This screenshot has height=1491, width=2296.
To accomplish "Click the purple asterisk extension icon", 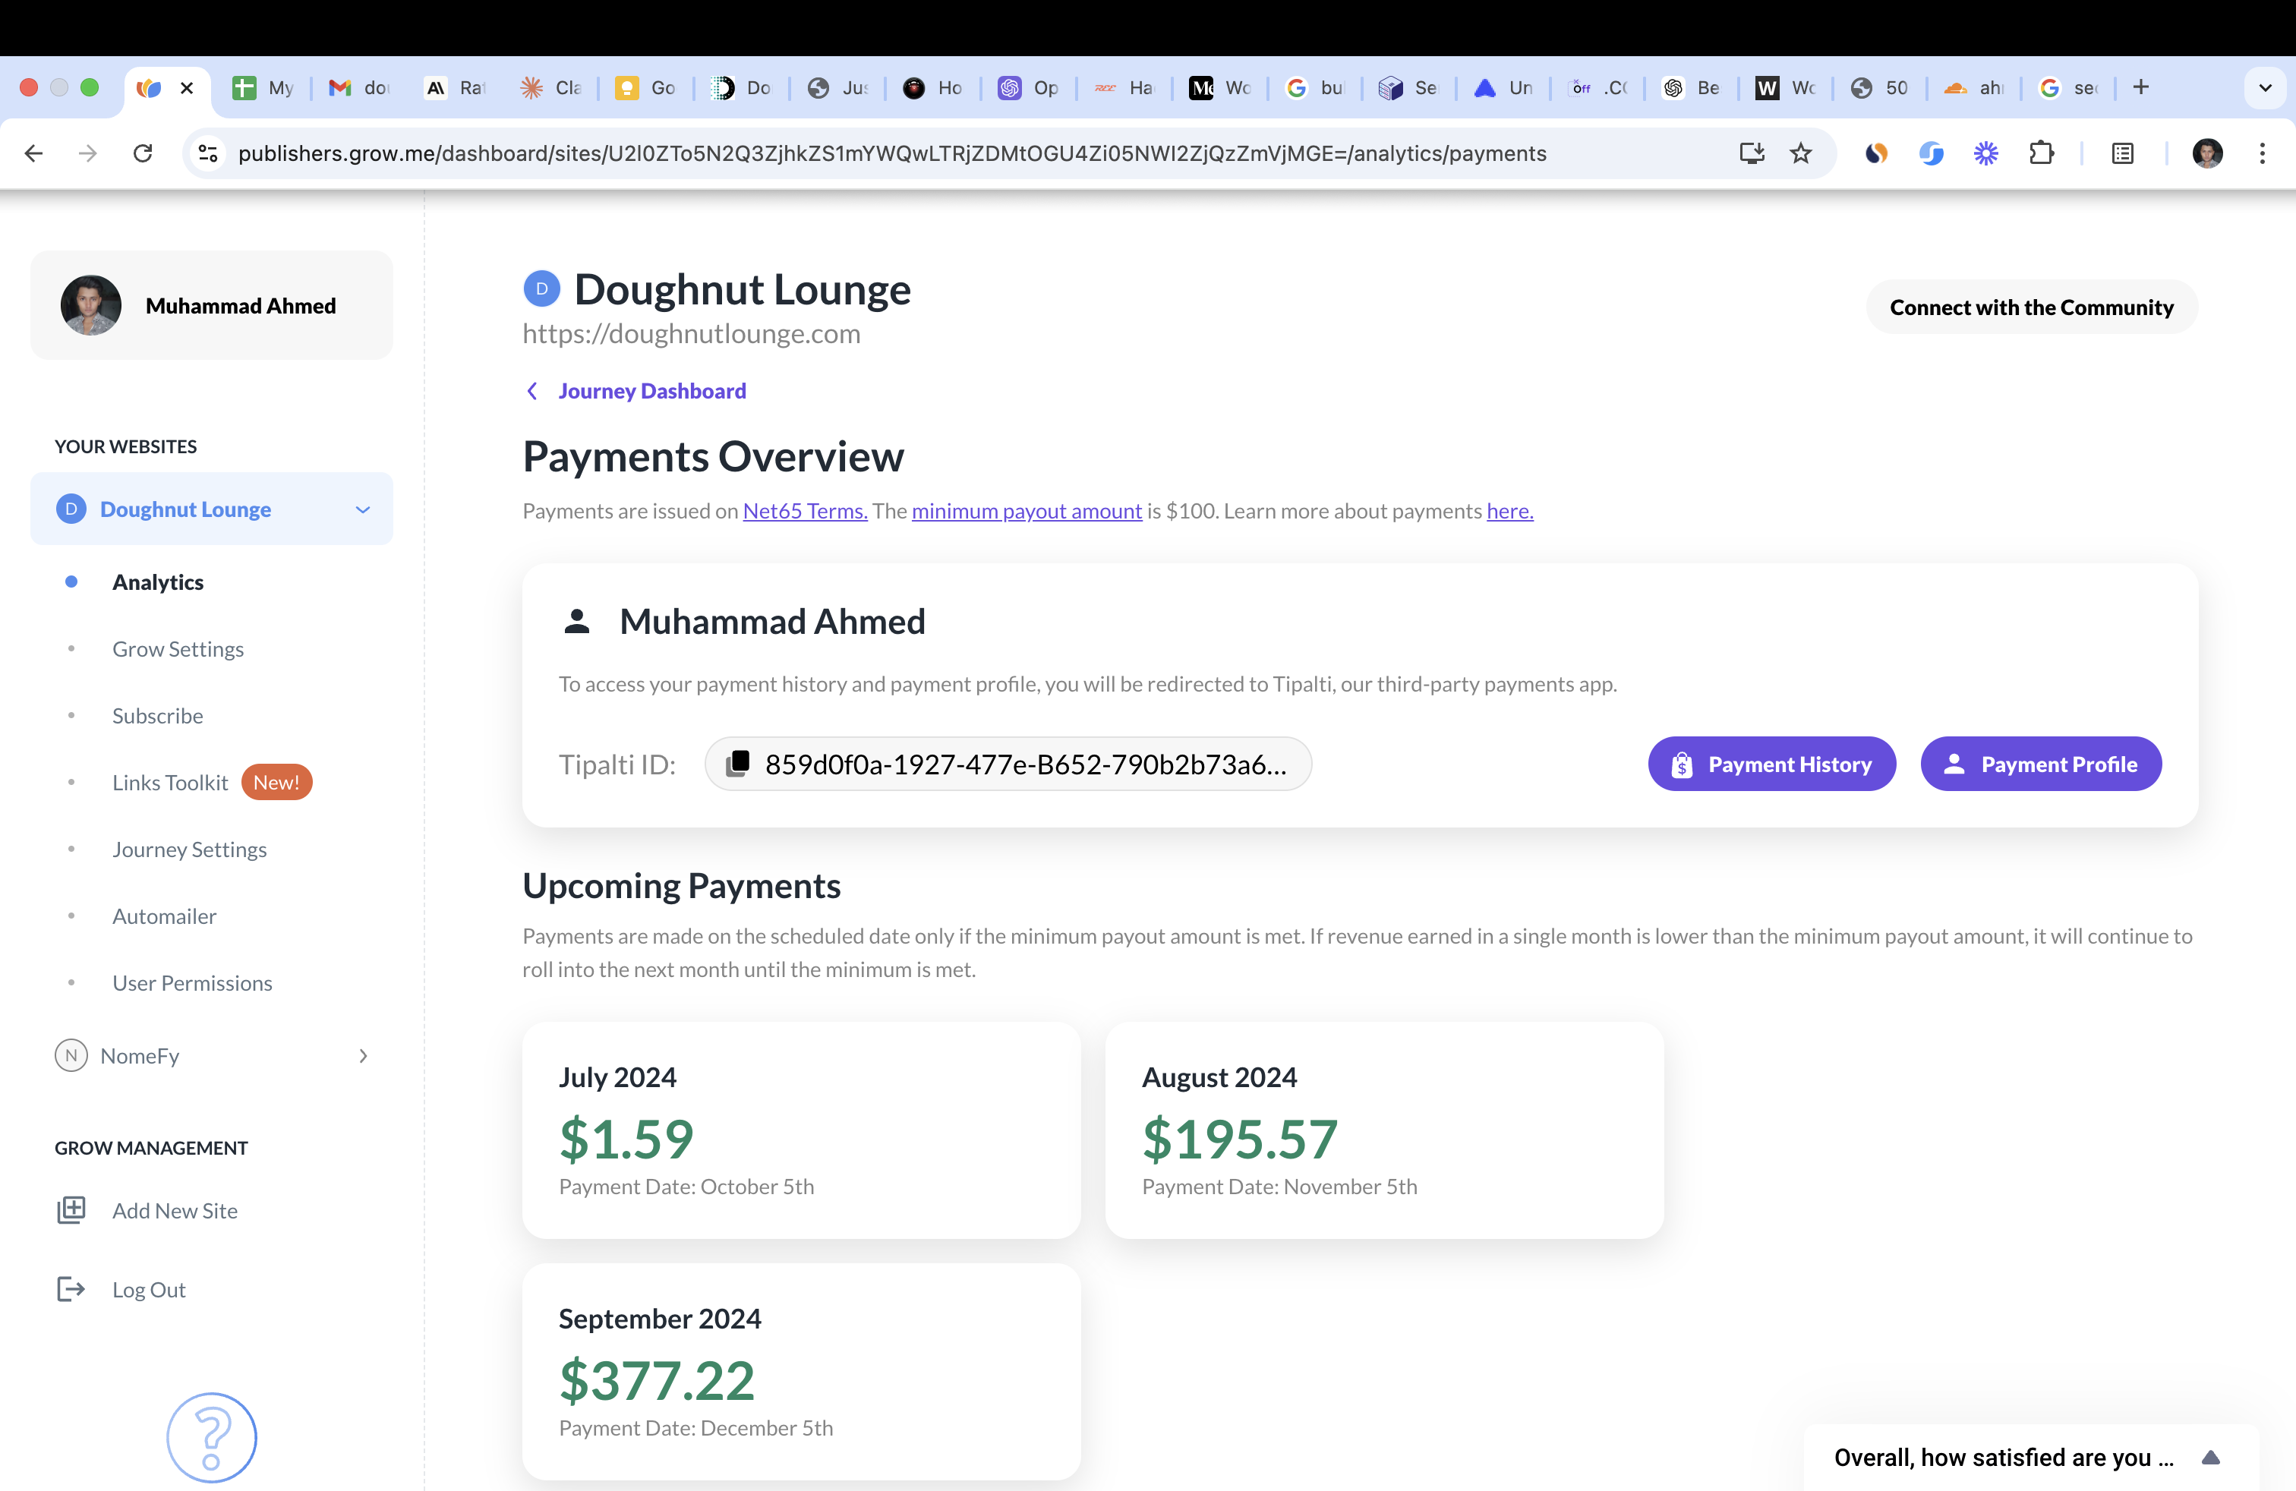I will point(1985,153).
